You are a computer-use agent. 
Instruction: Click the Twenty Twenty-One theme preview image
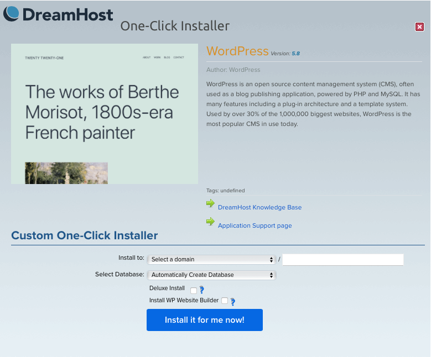(x=105, y=114)
